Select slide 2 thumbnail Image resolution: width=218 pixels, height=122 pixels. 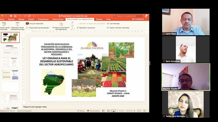(10, 50)
